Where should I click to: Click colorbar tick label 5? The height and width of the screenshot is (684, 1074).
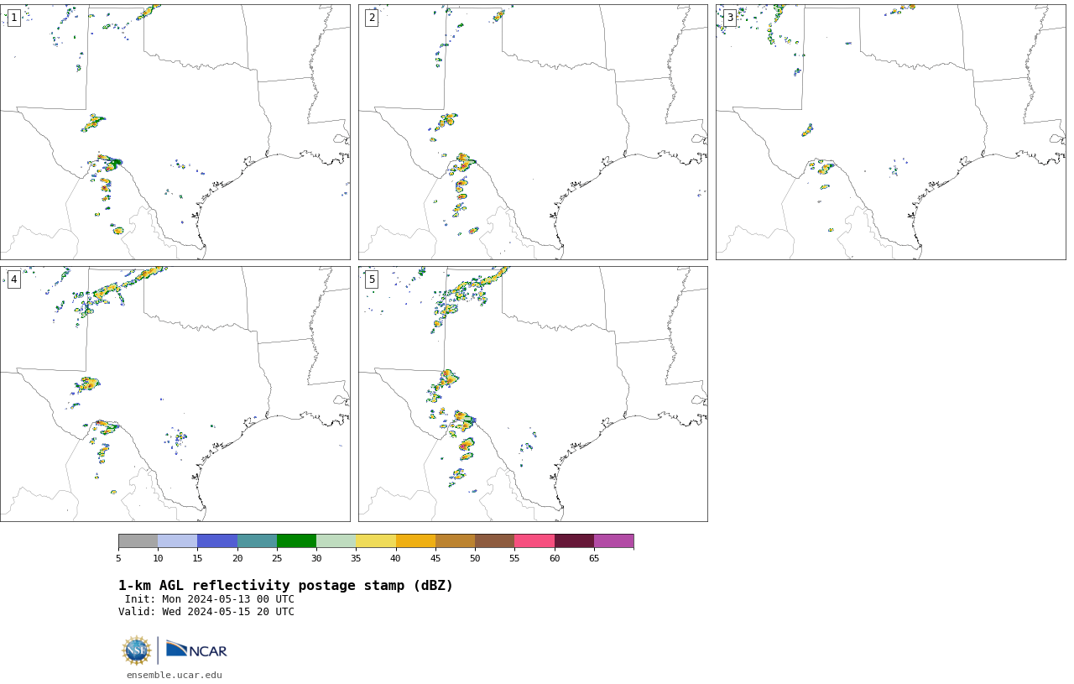[x=118, y=558]
